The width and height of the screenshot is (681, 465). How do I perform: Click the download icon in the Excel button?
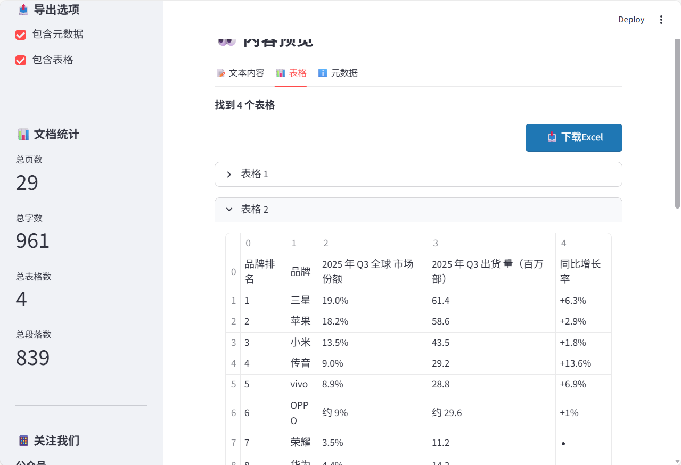(x=552, y=137)
